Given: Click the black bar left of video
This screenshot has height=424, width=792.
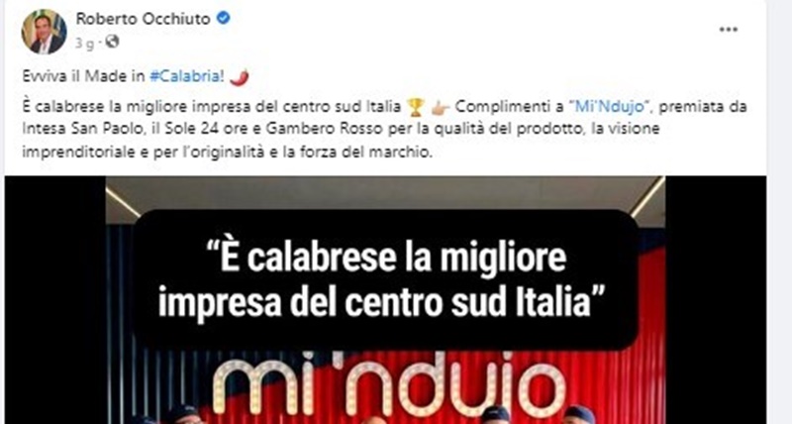Looking at the screenshot, I should pos(55,300).
